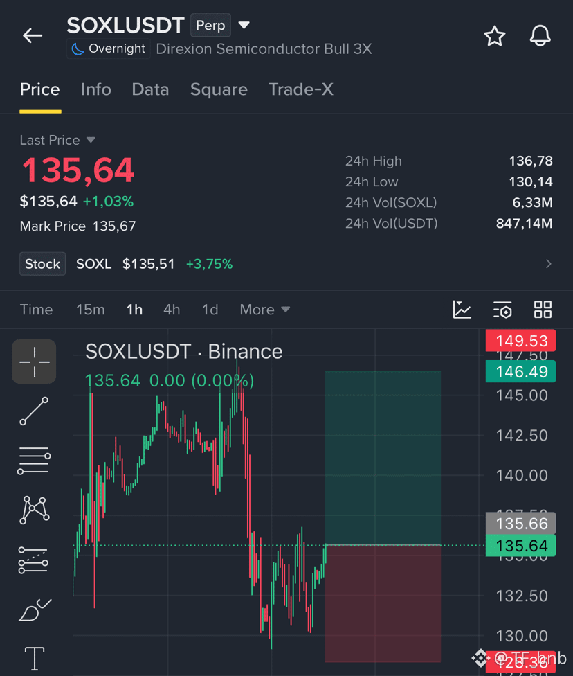Click the gray 135.66 price axis label
573x676 pixels.
[521, 524]
